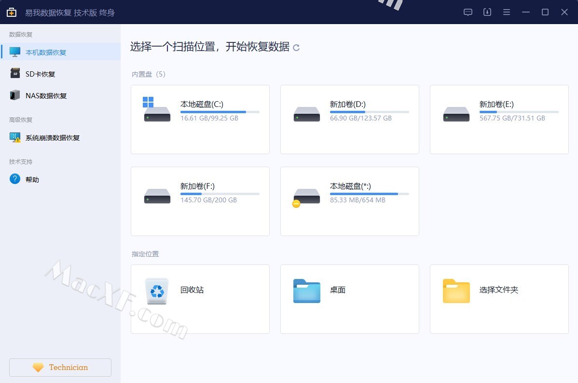Click the hard drive icon for 新加卷(D:)
The height and width of the screenshot is (383, 578).
(x=307, y=114)
